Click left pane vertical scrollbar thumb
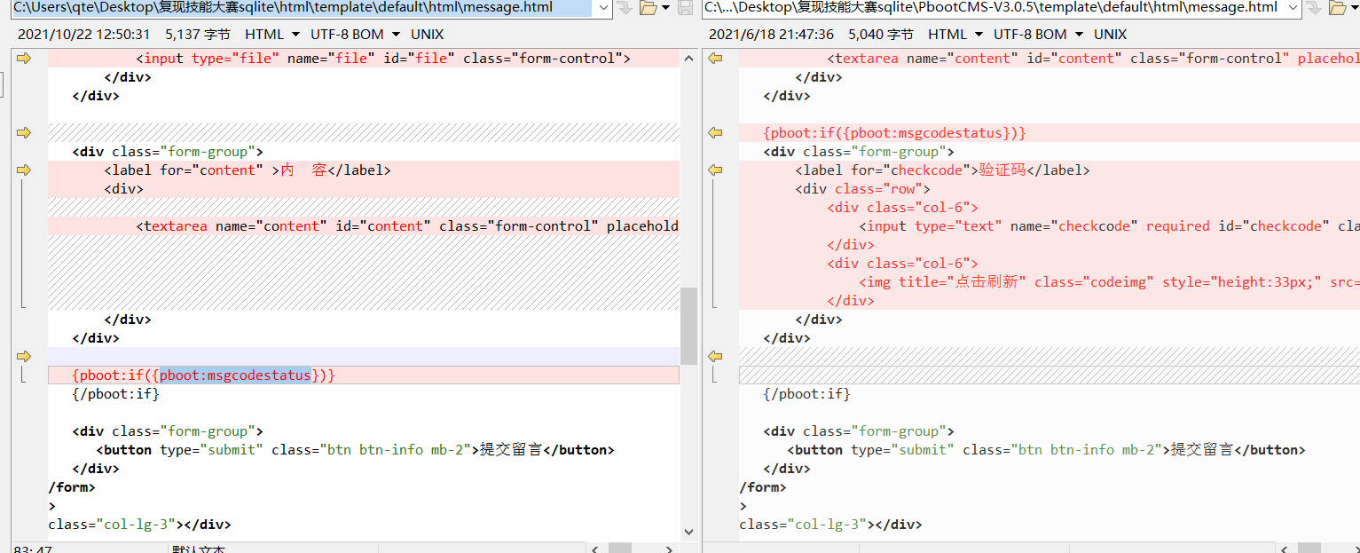This screenshot has width=1360, height=553. 688,326
